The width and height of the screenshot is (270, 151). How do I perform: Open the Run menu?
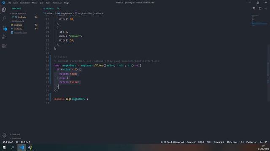[48, 3]
